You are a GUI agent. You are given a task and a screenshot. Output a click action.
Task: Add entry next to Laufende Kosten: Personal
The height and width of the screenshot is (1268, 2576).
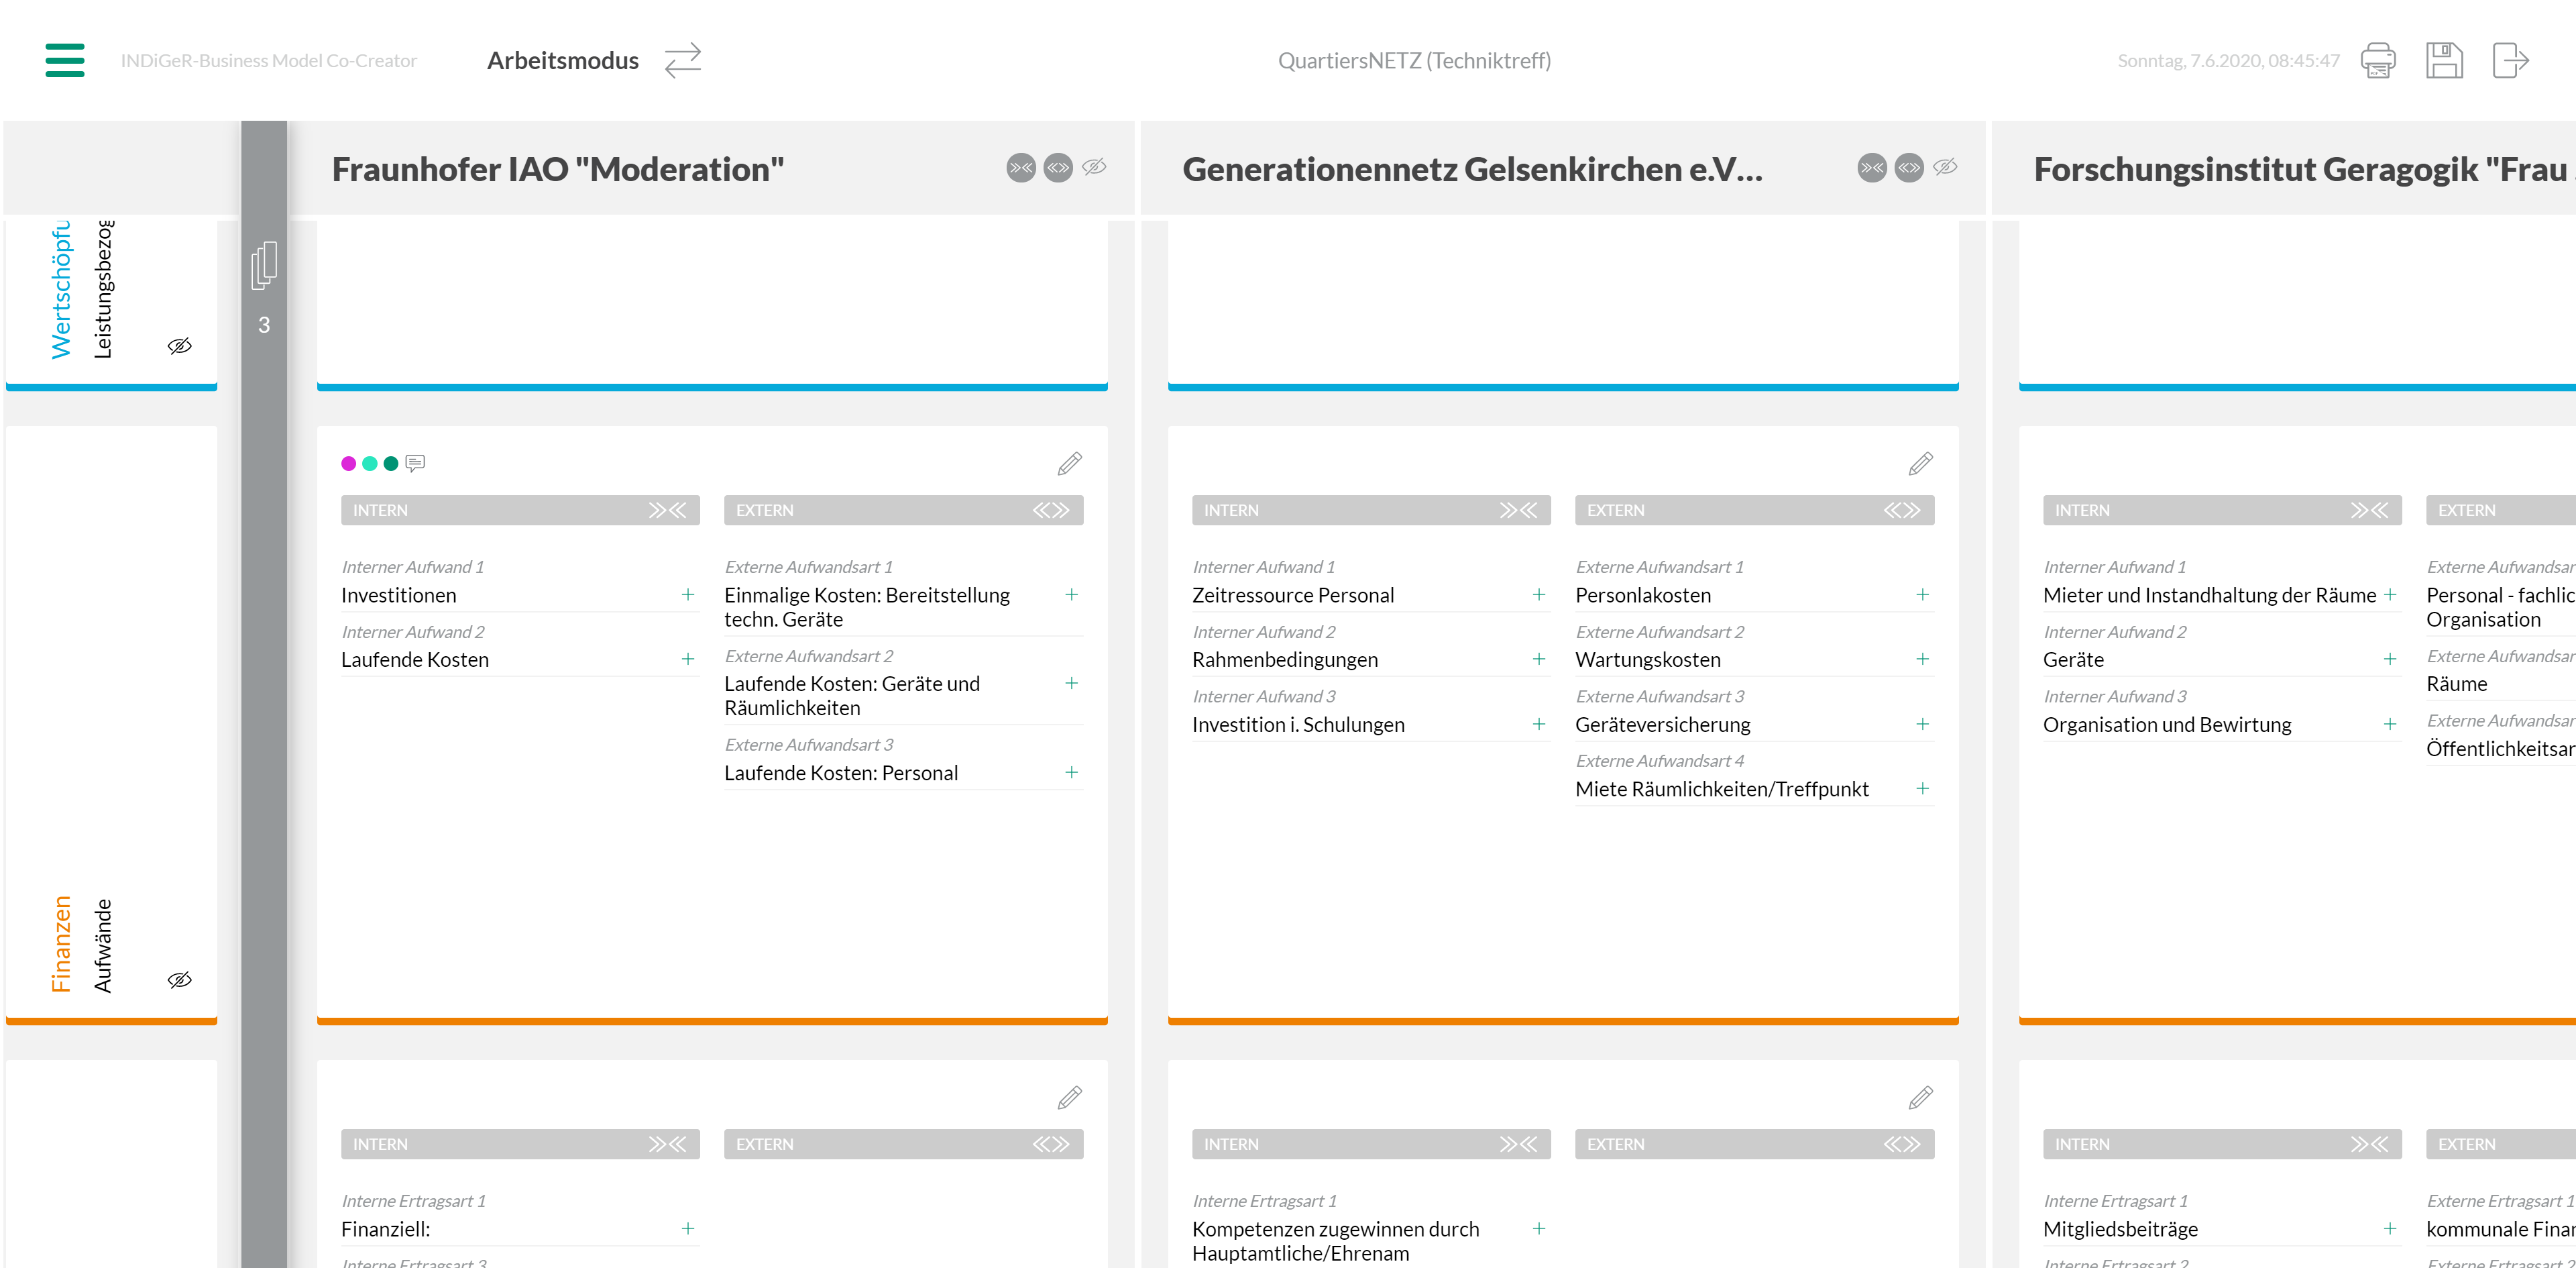point(1071,772)
